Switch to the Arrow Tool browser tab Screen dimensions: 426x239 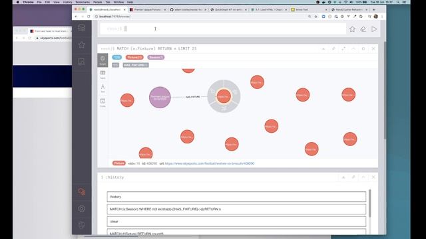[x=310, y=9]
